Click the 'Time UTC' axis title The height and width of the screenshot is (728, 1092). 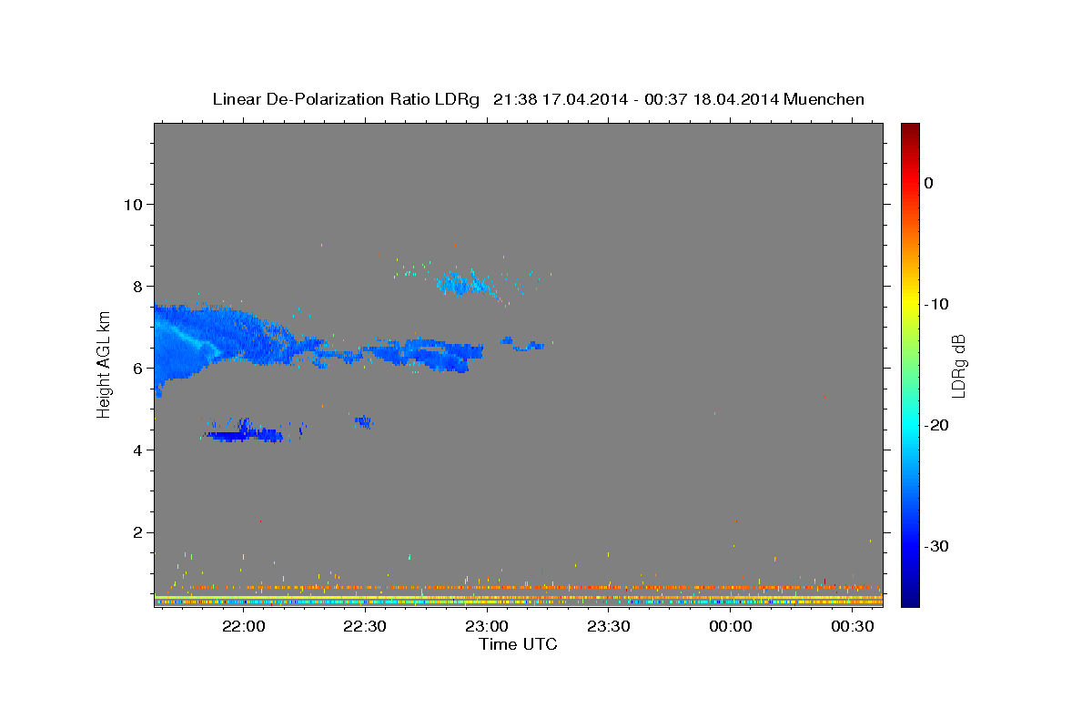click(x=518, y=644)
